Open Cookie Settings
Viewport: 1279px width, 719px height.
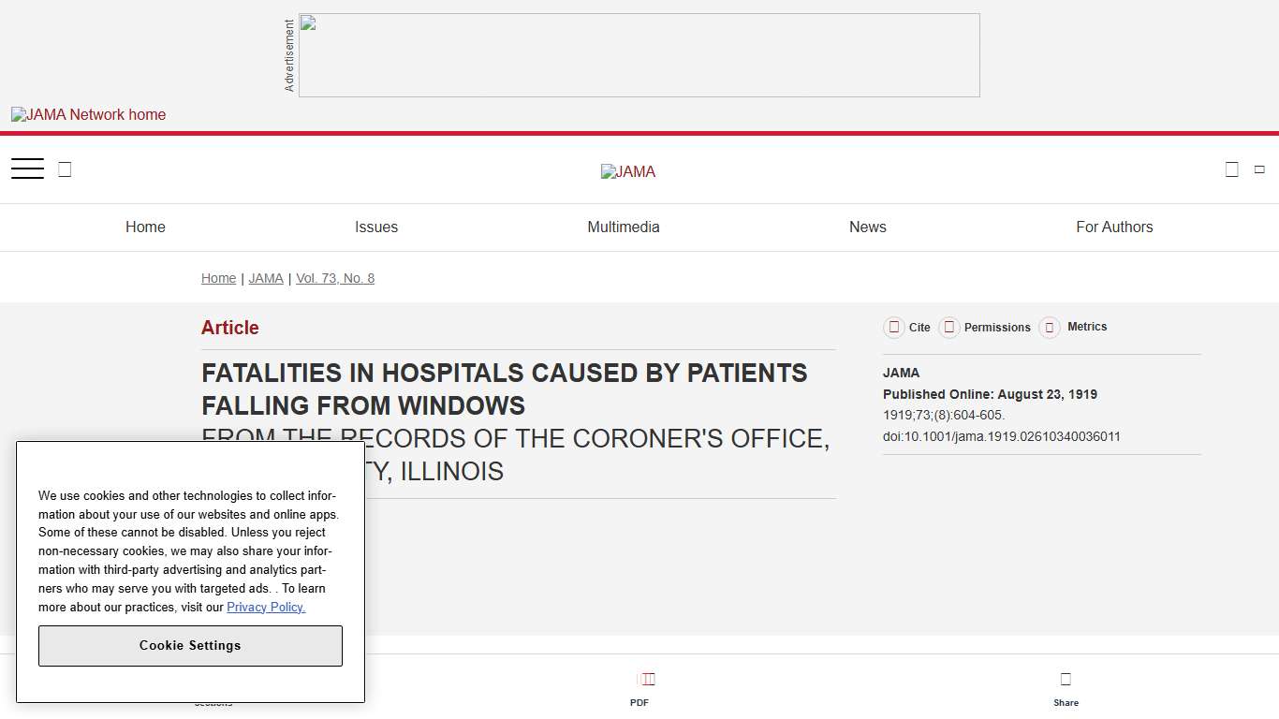click(x=190, y=646)
